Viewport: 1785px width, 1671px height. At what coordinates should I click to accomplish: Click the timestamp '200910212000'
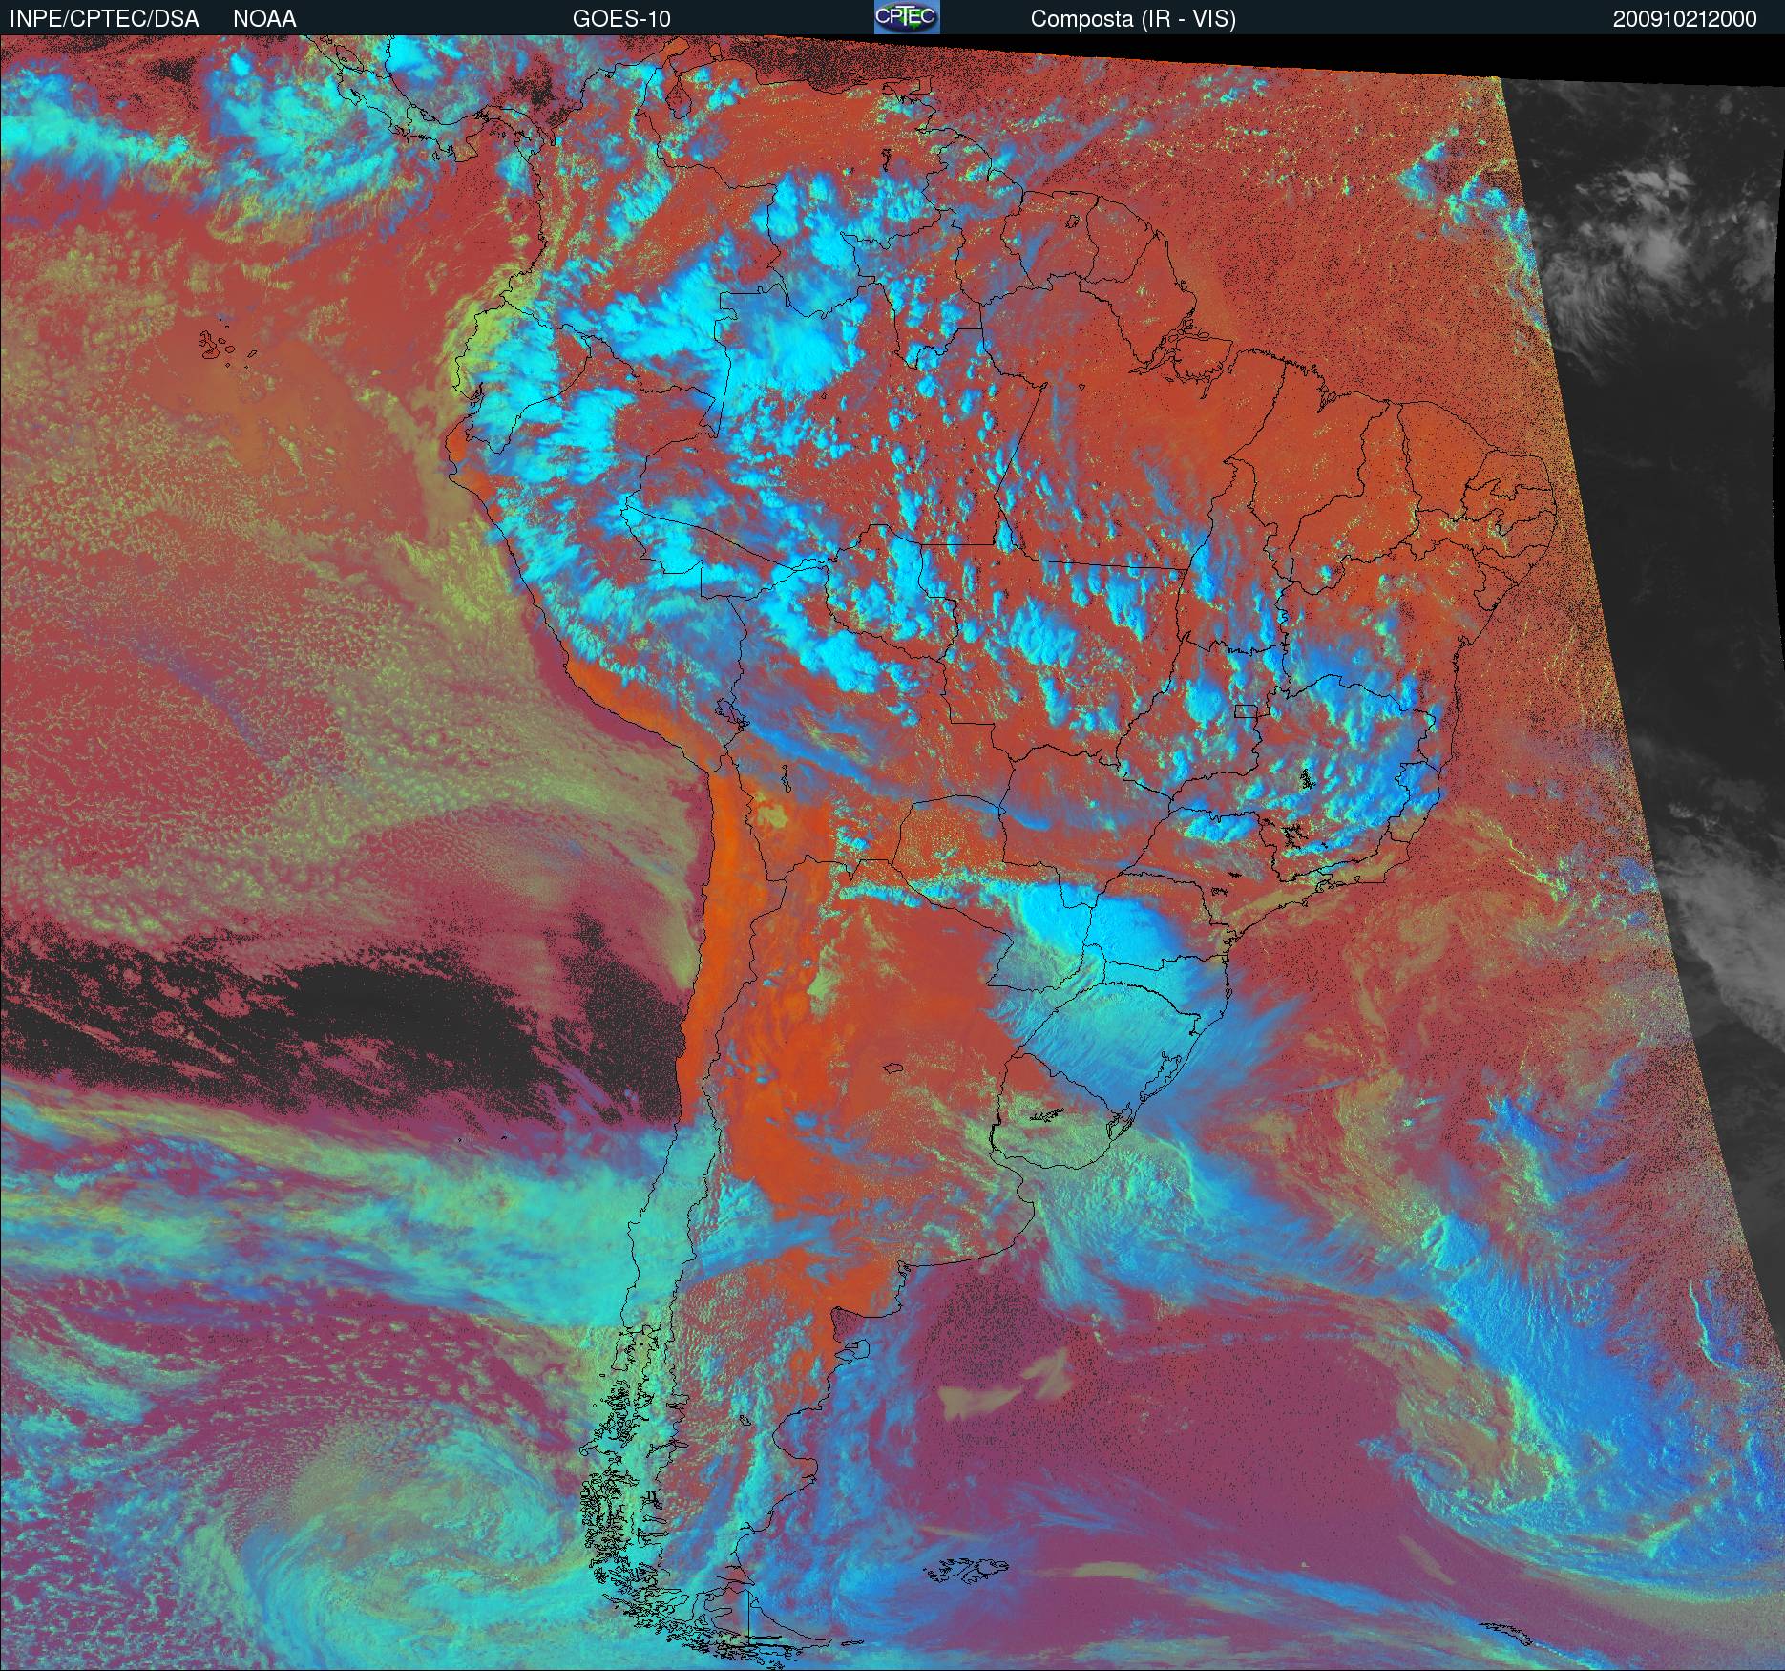(x=1685, y=19)
